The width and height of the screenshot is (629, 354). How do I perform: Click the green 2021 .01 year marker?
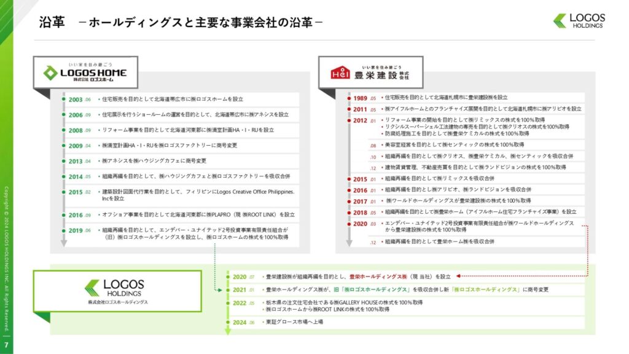pyautogui.click(x=243, y=290)
